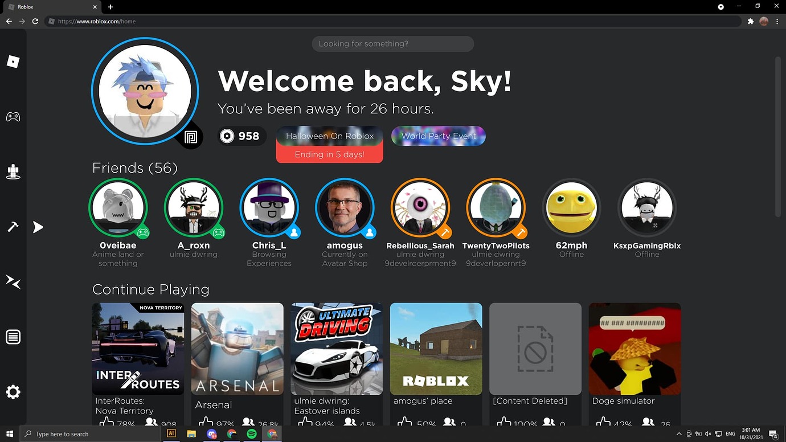Open the Roblox home icon in sidebar

(x=13, y=62)
